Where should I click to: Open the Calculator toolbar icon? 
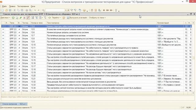coord(92,10)
